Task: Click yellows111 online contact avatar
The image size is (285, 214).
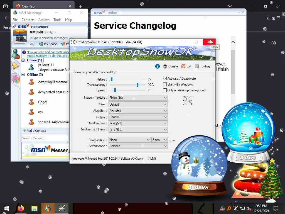Action: click(31, 67)
